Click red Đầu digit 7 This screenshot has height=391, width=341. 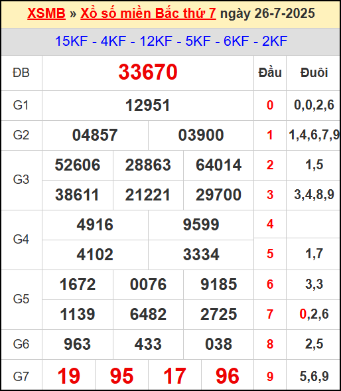point(270,314)
